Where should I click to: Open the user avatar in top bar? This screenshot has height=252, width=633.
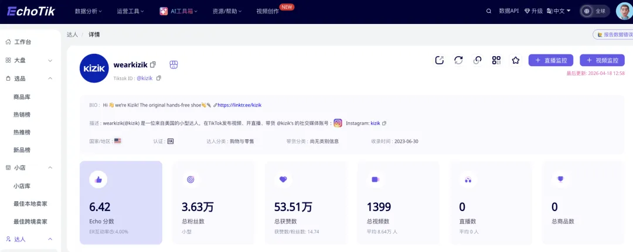click(x=624, y=11)
